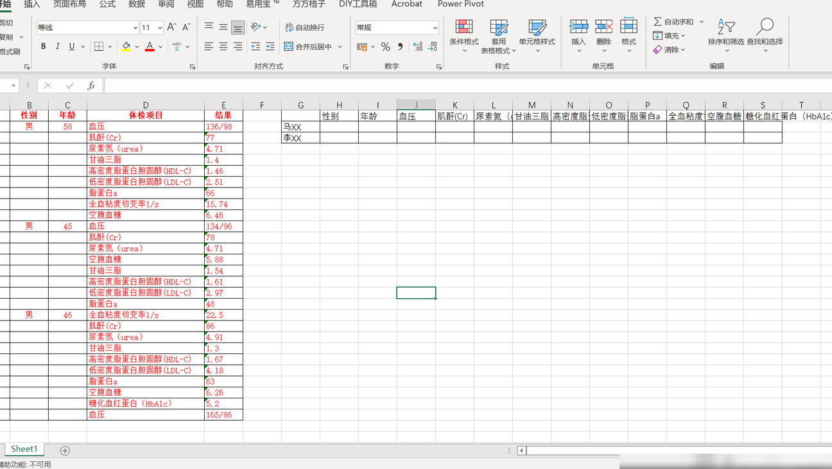Click the 排序和筛选 sort filter icon
Screen dimensions: 832x469
click(x=725, y=28)
